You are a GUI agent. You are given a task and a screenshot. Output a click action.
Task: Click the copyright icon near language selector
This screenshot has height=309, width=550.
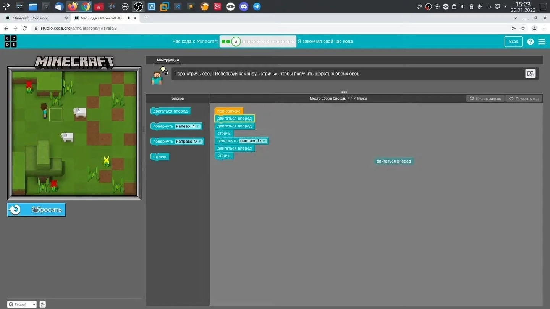pyautogui.click(x=43, y=304)
